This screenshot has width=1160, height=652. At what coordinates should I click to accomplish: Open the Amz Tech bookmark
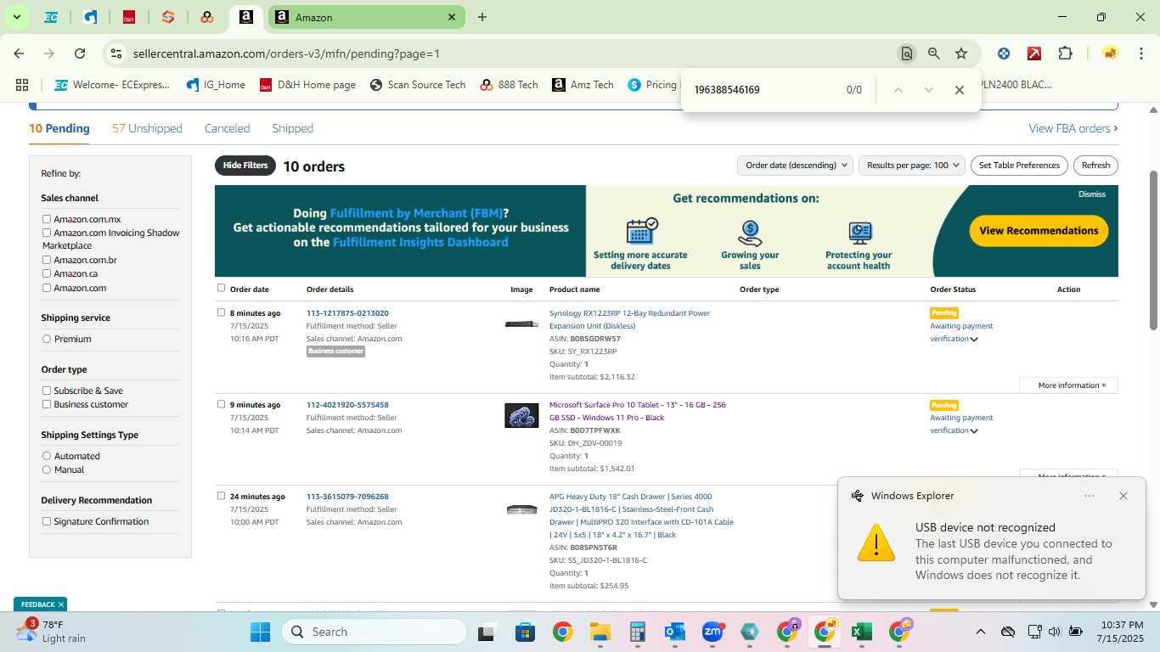pyautogui.click(x=583, y=85)
